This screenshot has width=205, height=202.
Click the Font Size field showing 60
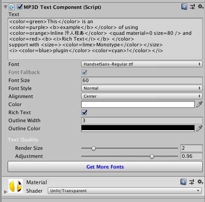tap(142, 80)
